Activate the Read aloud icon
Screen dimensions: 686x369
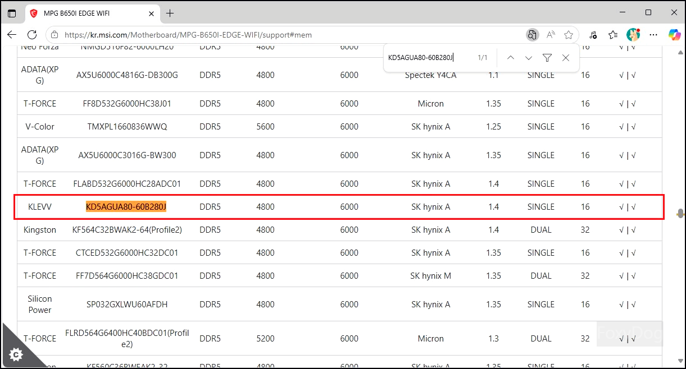pyautogui.click(x=551, y=35)
